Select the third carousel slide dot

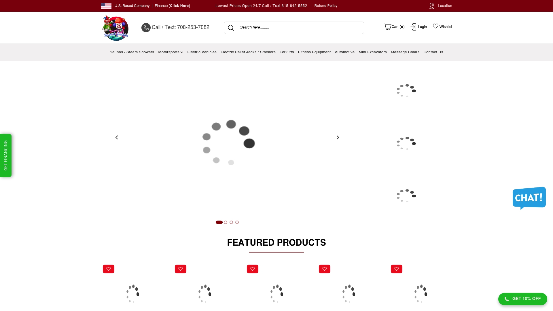point(231,222)
